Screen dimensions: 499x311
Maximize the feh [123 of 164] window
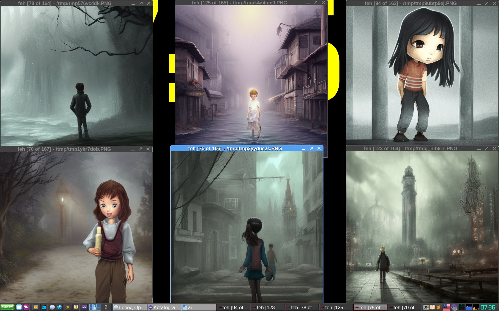pyautogui.click(x=487, y=148)
